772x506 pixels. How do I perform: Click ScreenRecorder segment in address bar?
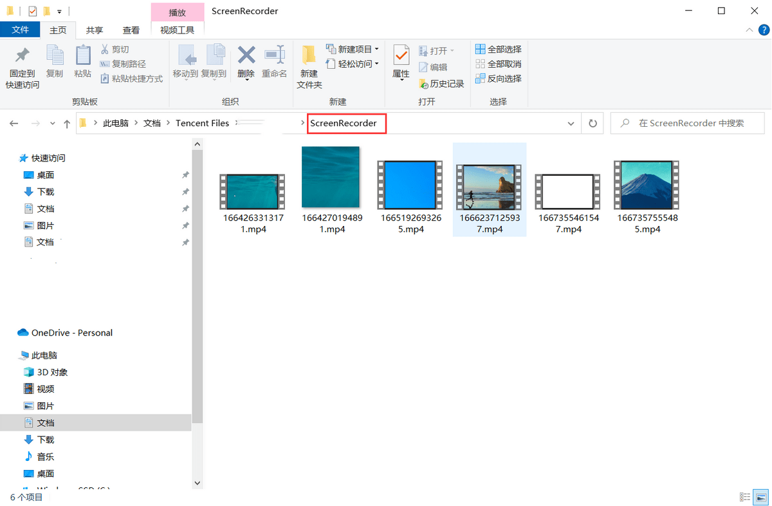(343, 123)
